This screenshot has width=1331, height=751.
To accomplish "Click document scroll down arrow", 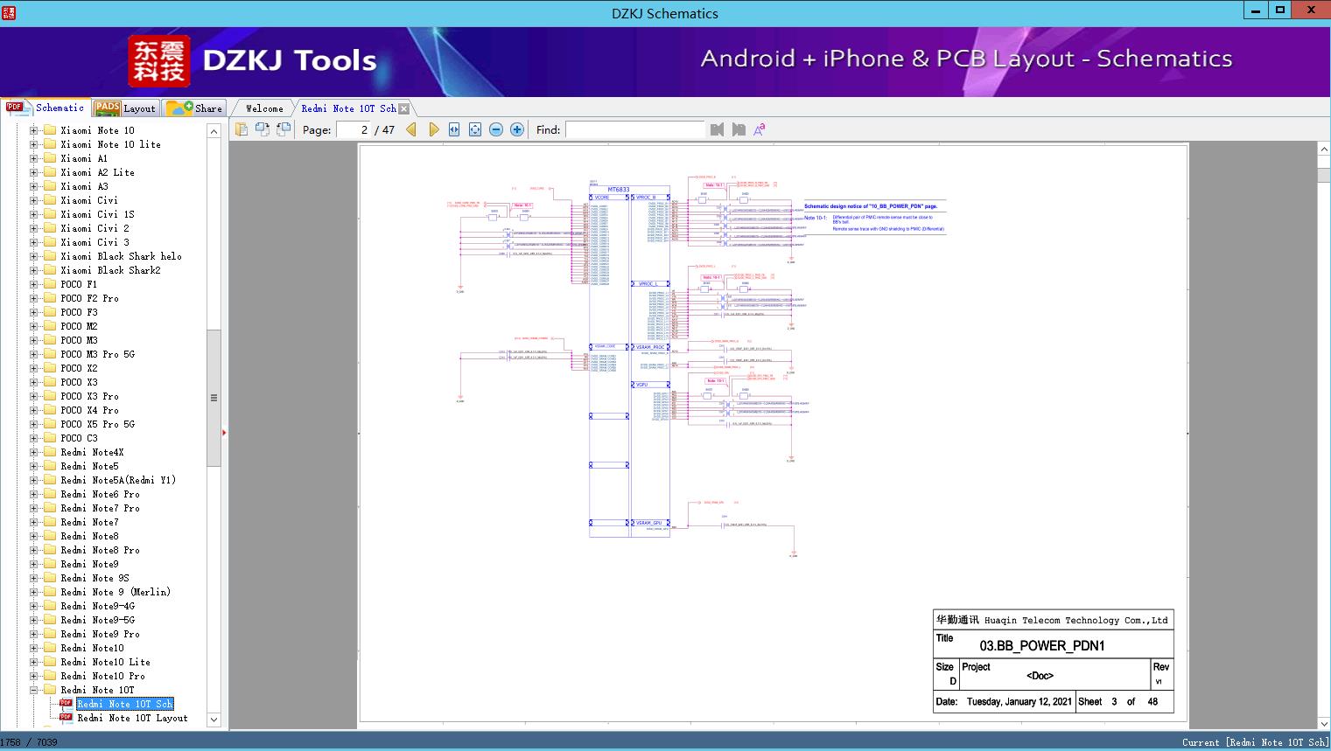I will tap(1324, 723).
